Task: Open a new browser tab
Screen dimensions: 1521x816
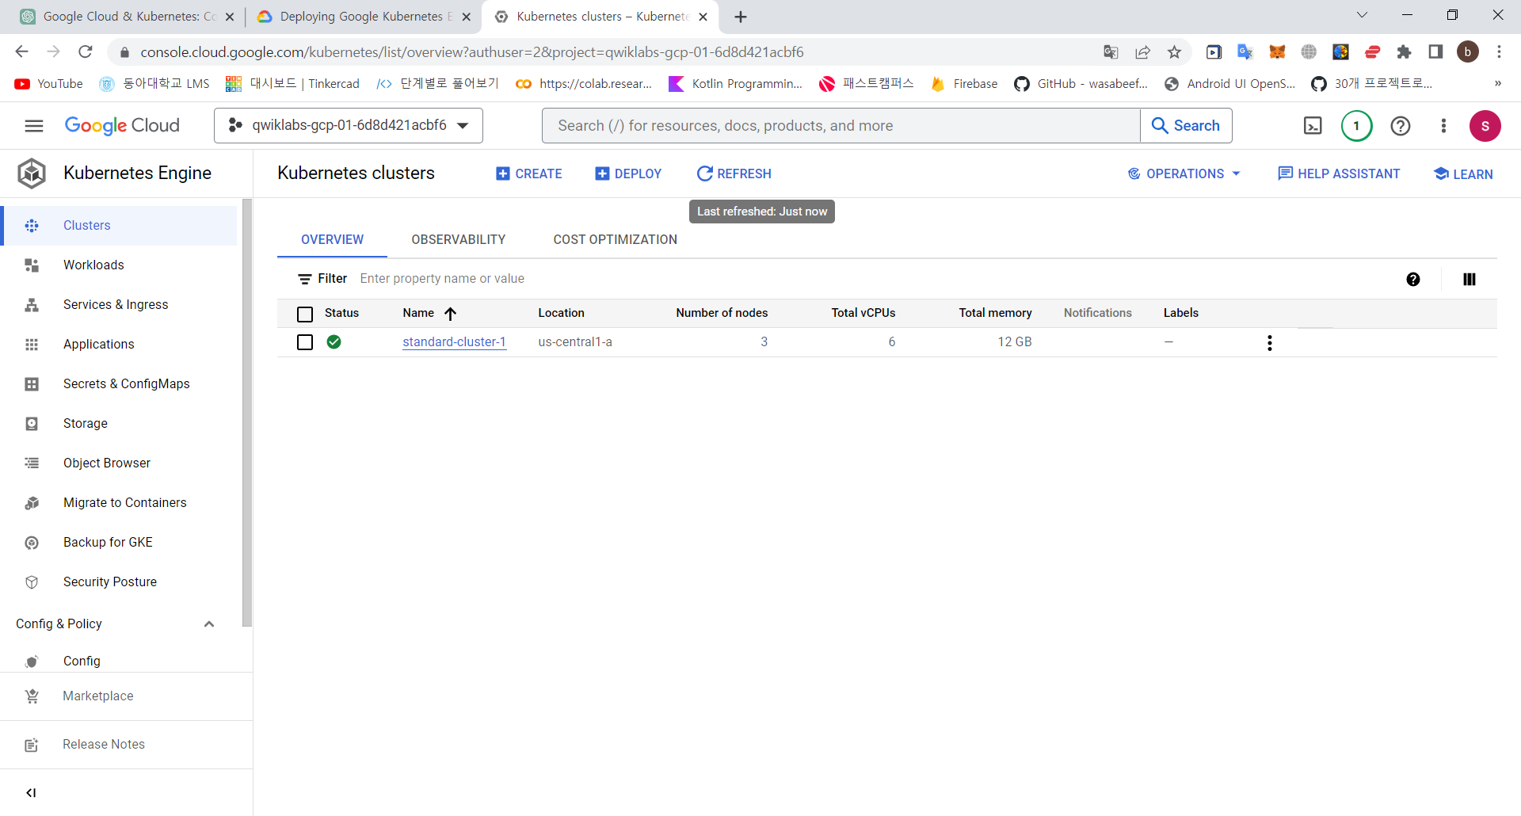Action: [x=741, y=17]
